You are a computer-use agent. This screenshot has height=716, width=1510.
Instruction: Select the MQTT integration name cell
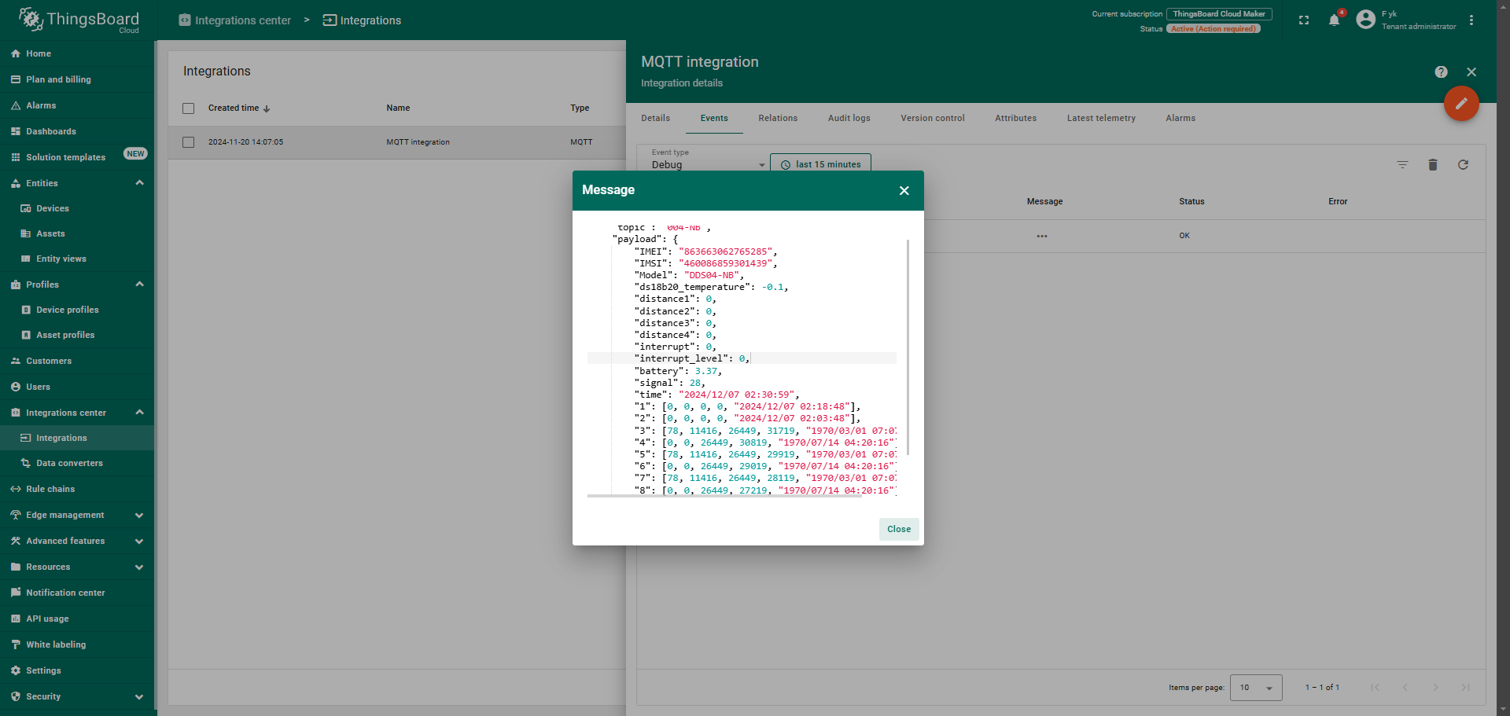(x=418, y=142)
